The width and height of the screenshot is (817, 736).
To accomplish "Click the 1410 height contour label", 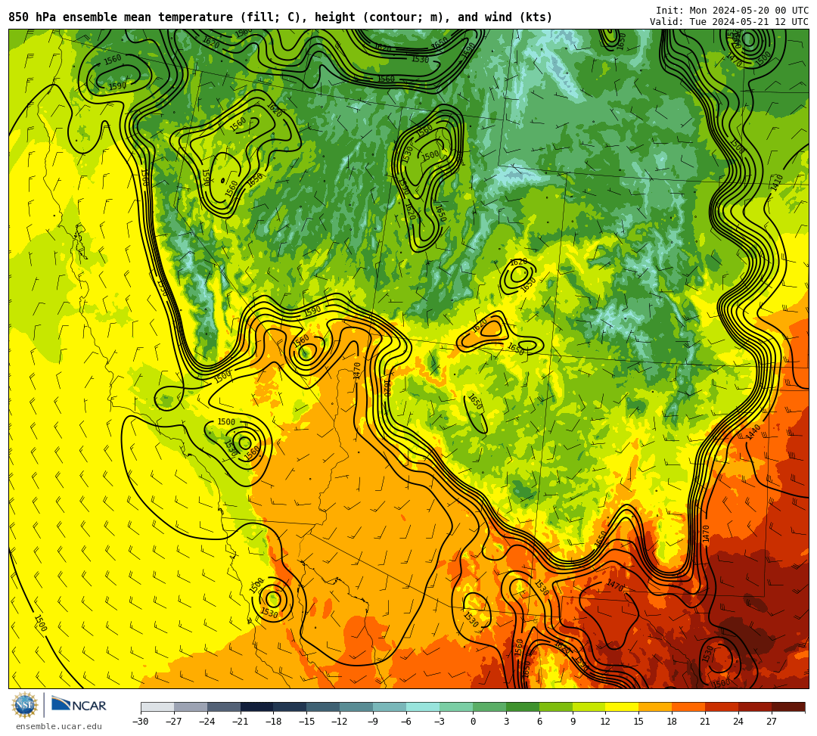I will tap(776, 183).
